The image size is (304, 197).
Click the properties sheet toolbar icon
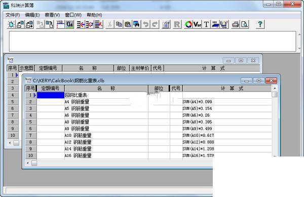point(166,24)
